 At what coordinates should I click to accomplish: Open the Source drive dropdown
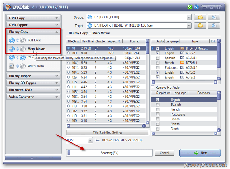tap(189, 17)
